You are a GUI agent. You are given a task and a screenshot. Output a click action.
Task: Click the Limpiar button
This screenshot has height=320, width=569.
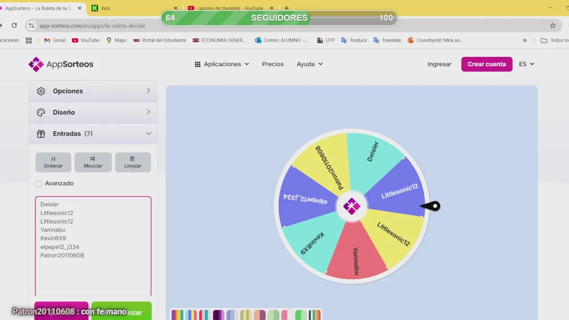click(133, 162)
